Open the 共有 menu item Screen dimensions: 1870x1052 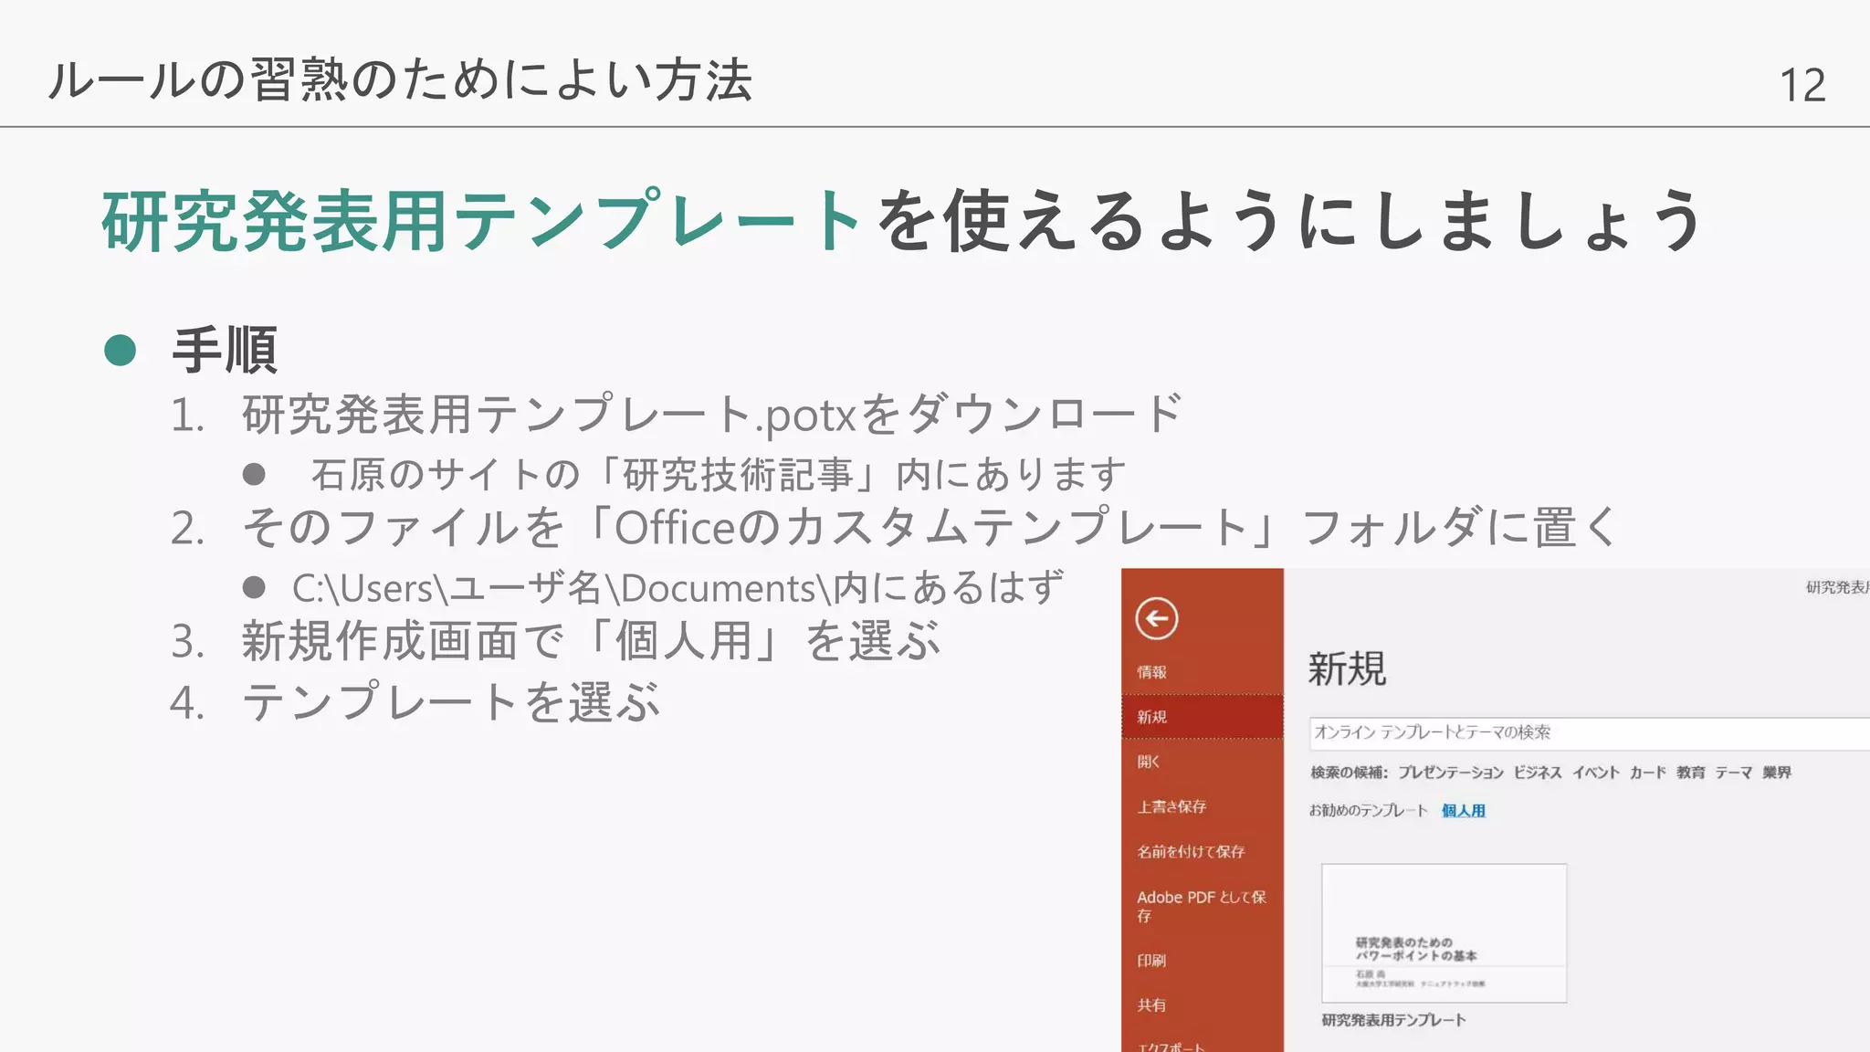1151,1005
